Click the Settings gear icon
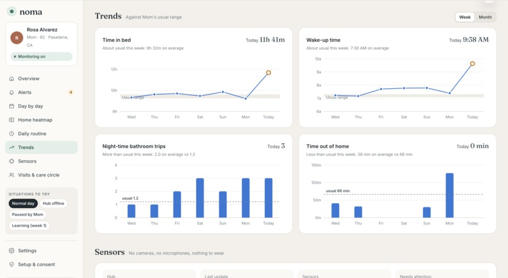The image size is (508, 278). pos(12,251)
